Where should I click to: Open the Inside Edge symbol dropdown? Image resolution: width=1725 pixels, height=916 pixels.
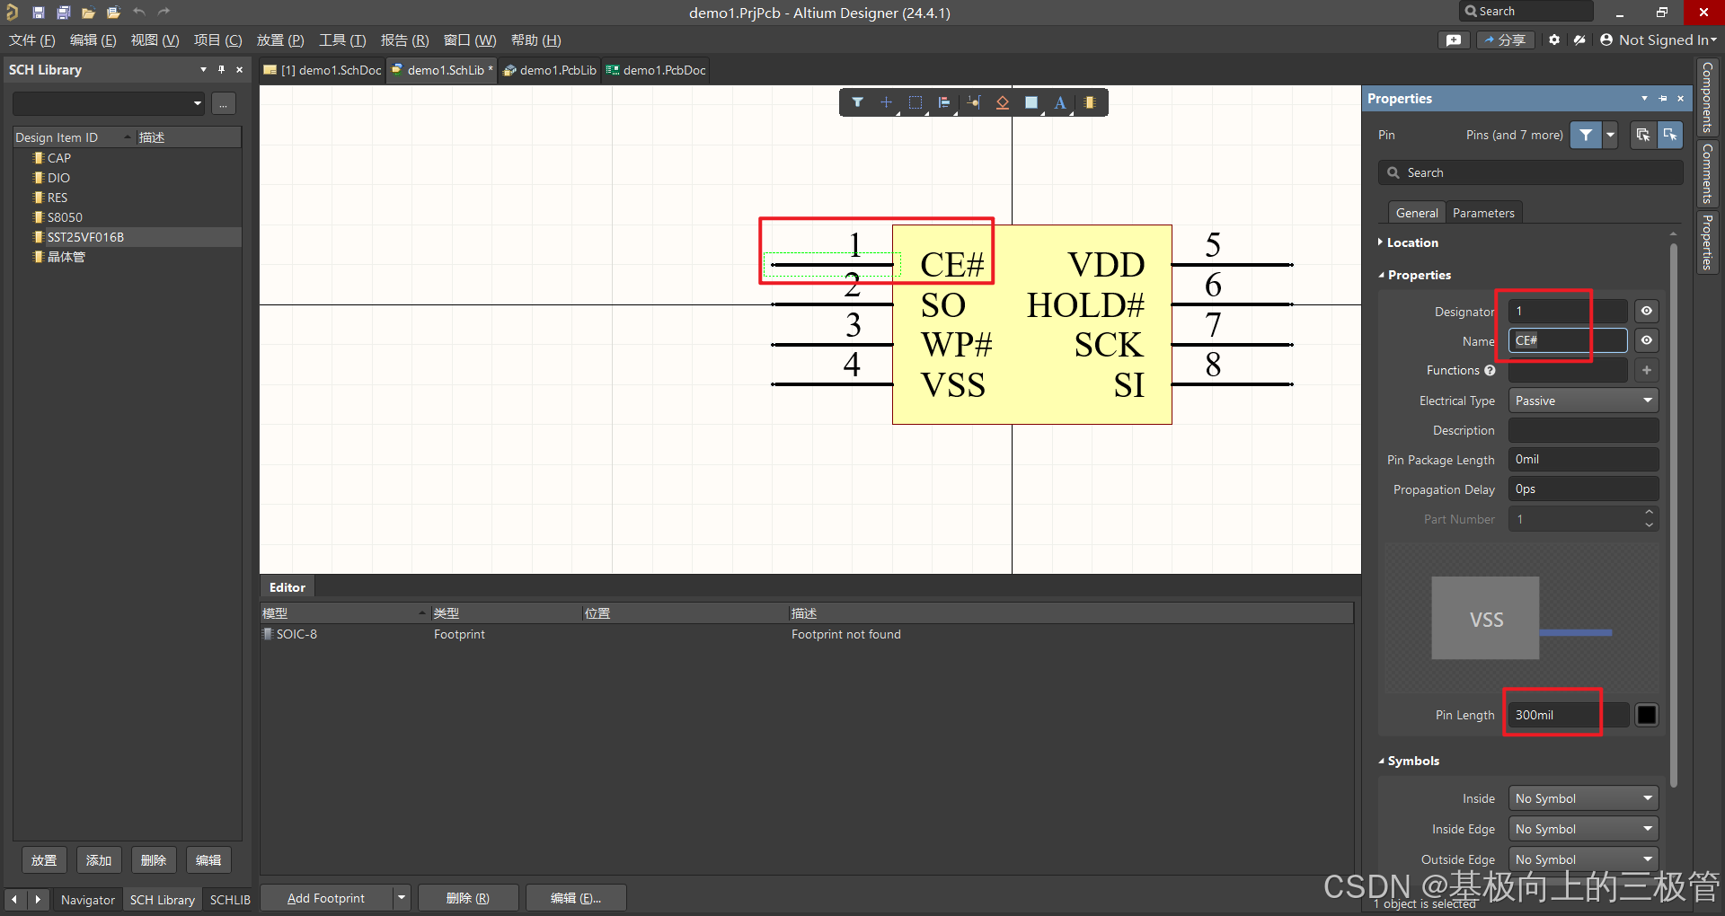click(x=1583, y=829)
